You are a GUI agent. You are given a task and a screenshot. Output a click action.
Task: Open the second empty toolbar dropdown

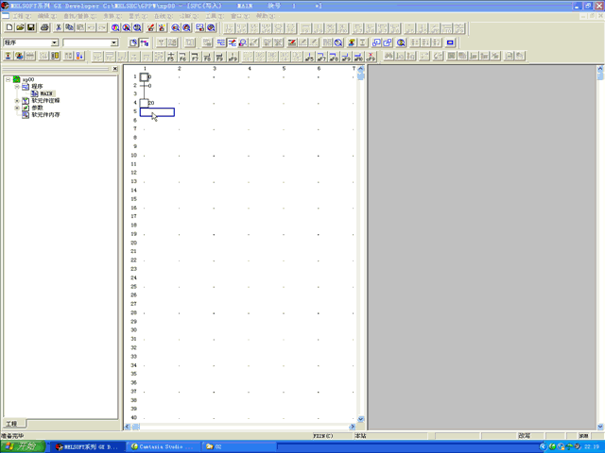[x=114, y=42]
